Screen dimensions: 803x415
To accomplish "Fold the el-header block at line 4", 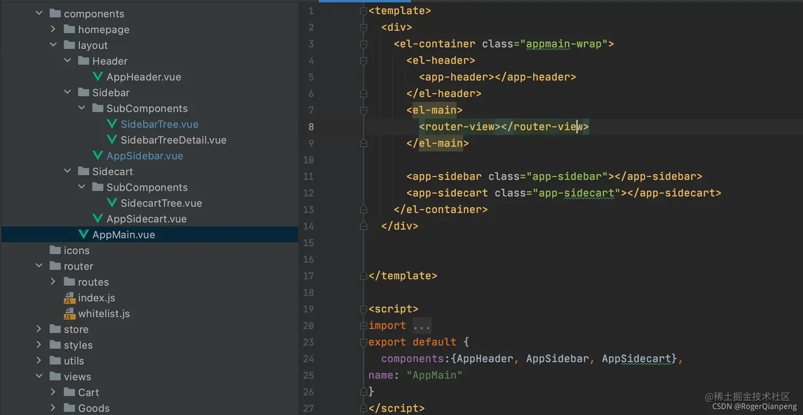I will point(363,61).
